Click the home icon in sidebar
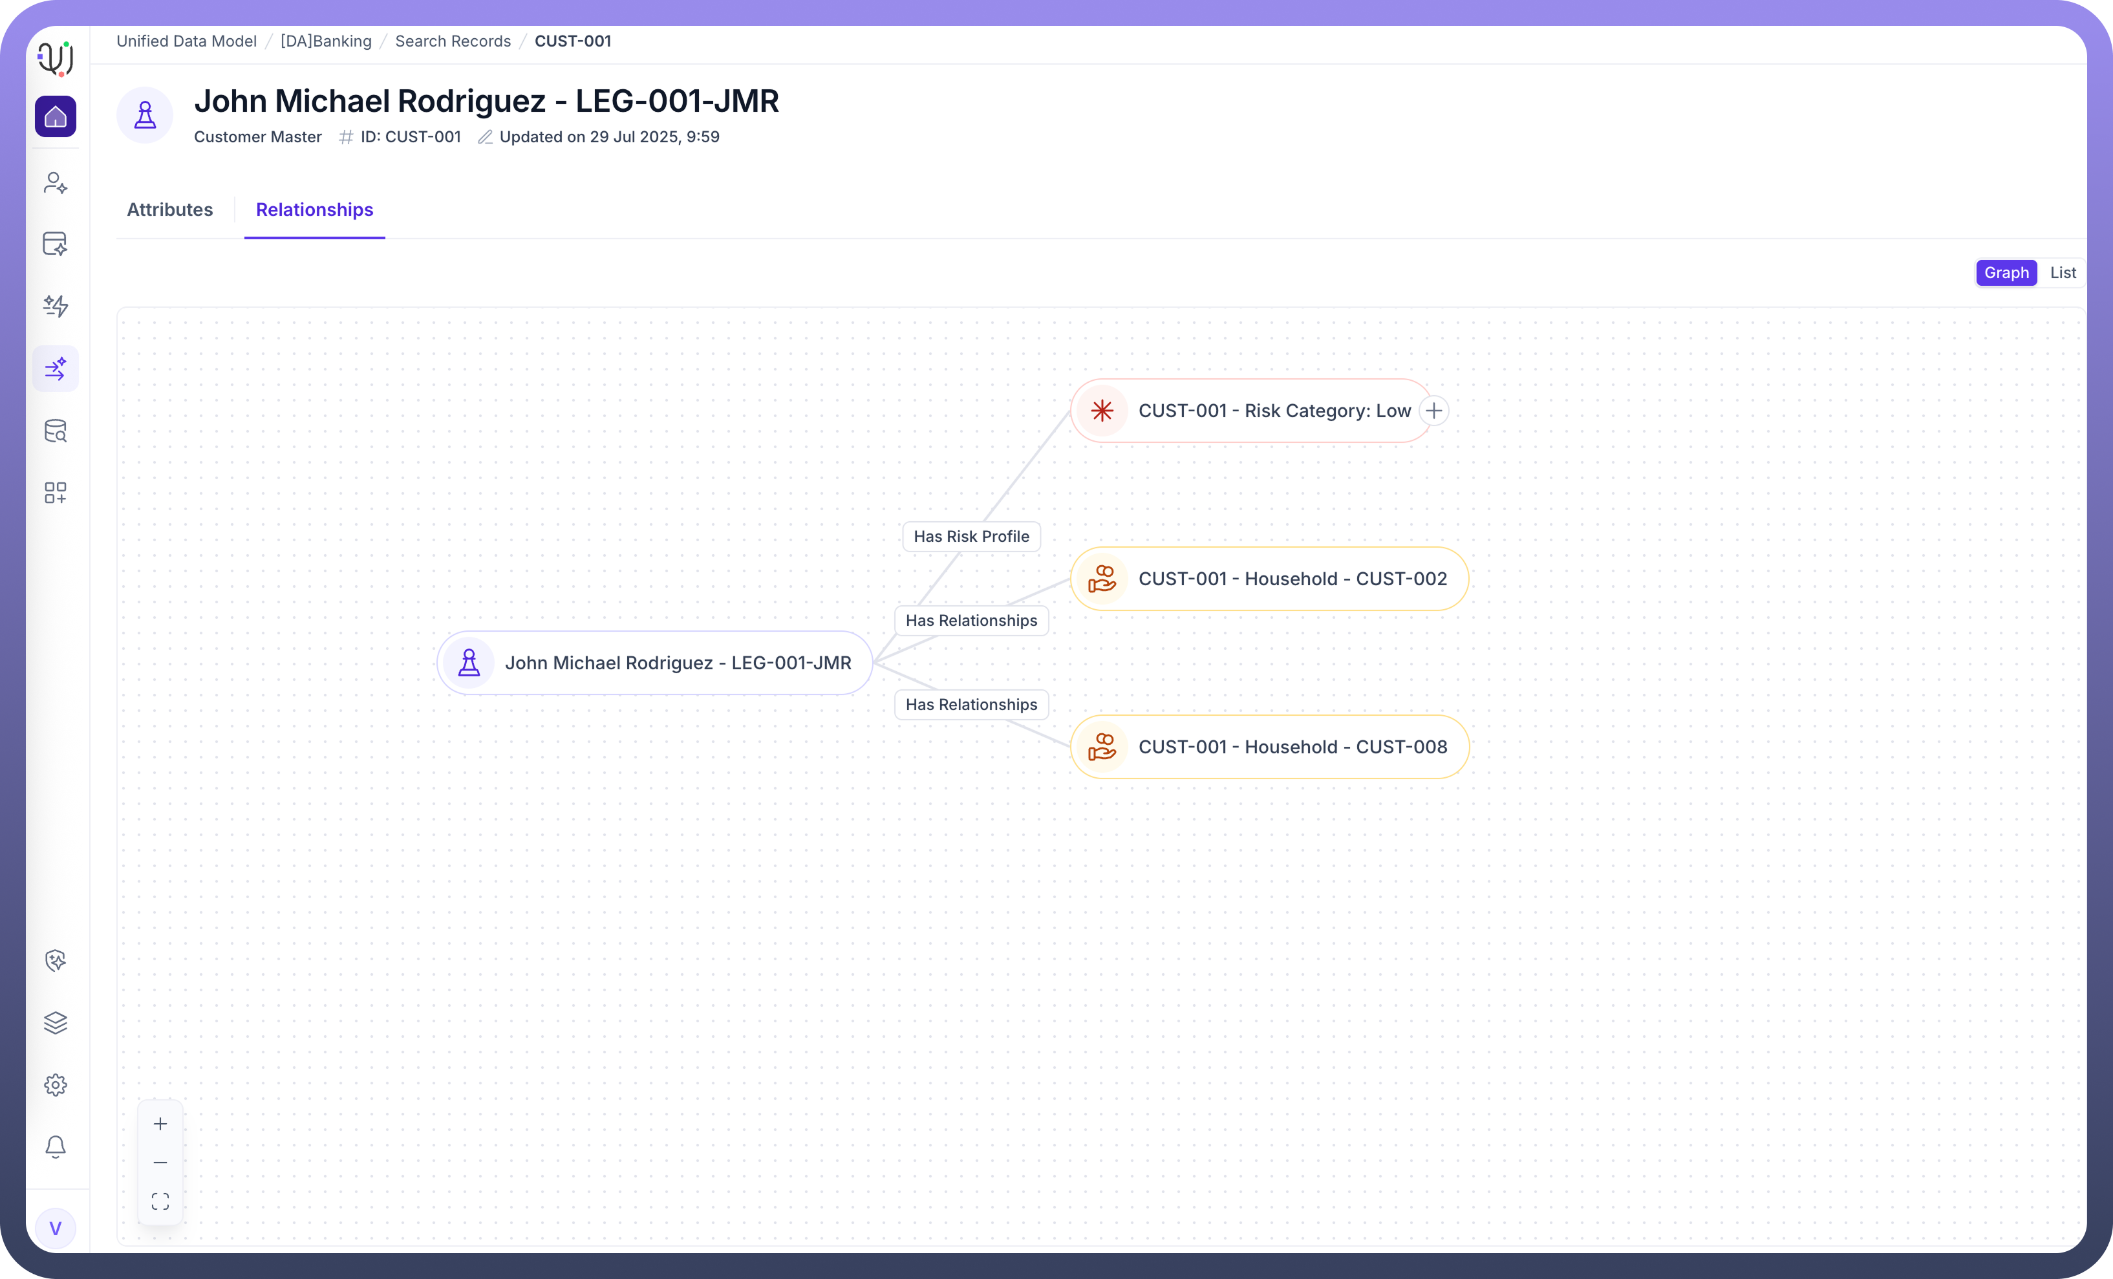 pos(56,116)
